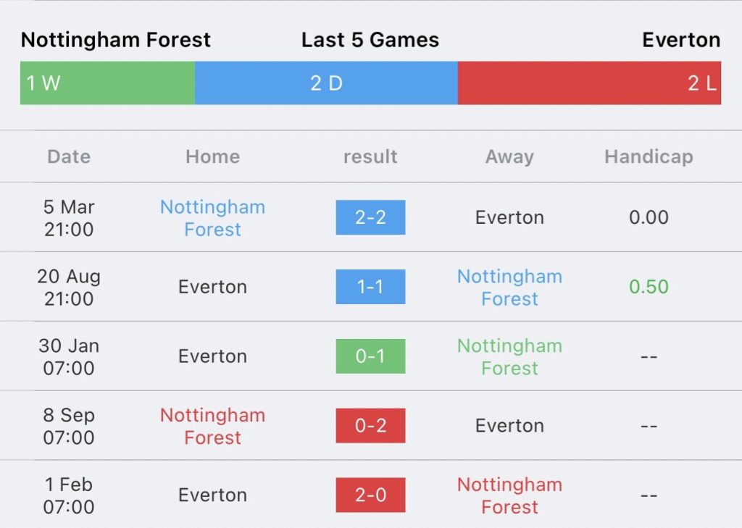
Task: Click the Home column header
Action: (x=213, y=156)
